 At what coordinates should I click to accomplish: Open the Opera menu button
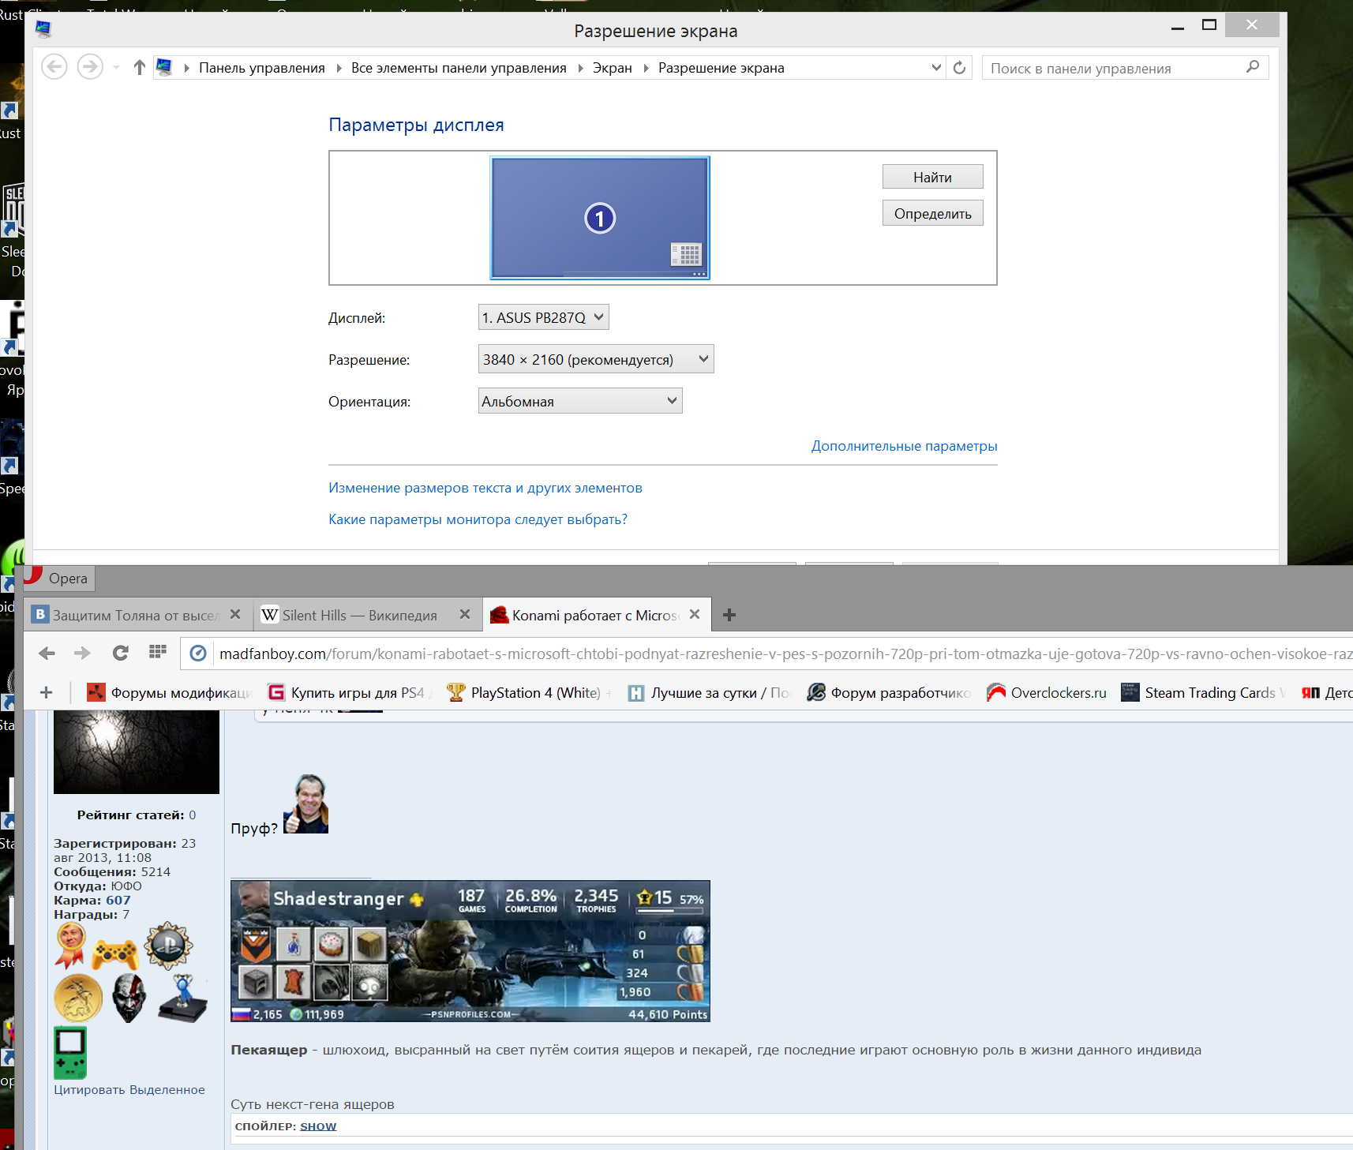[59, 578]
